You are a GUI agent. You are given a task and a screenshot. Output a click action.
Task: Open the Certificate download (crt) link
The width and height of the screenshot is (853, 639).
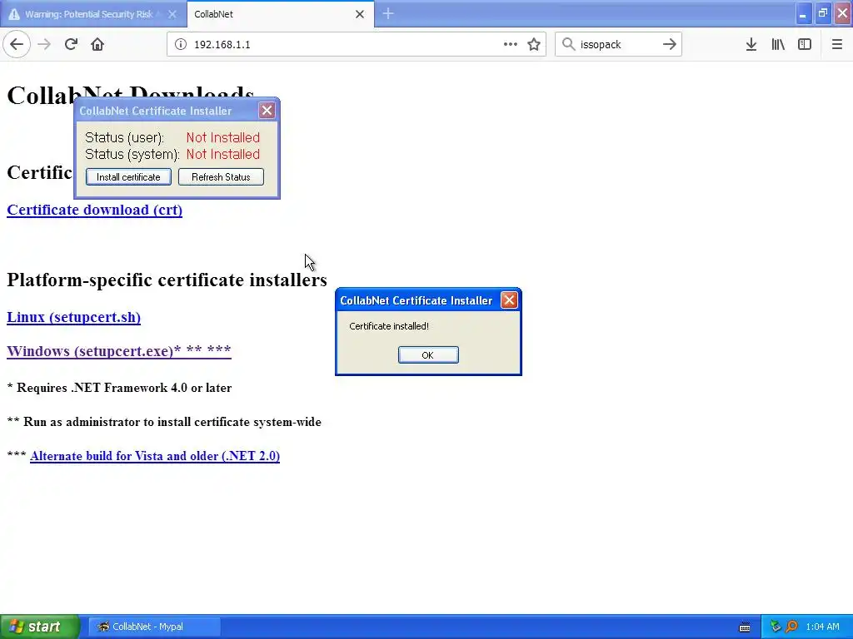point(95,210)
